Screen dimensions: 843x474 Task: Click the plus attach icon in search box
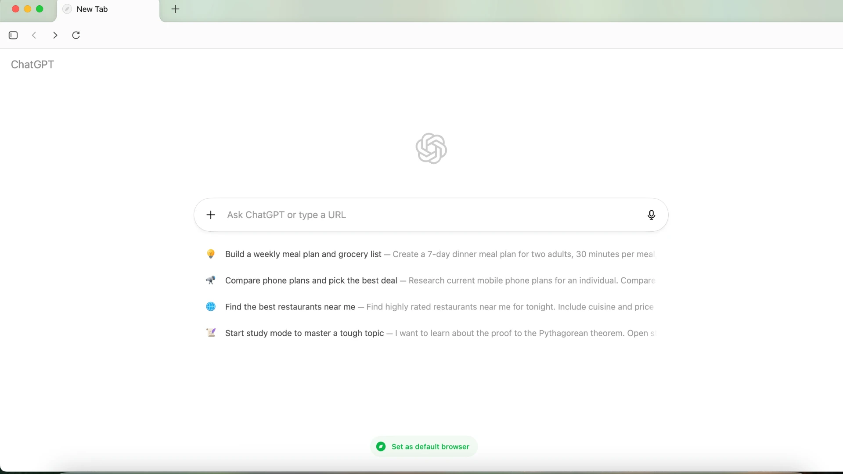pyautogui.click(x=211, y=215)
